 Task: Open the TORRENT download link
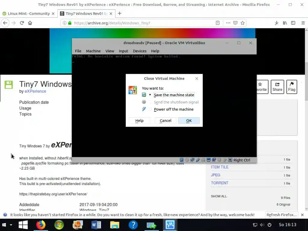(x=220, y=183)
